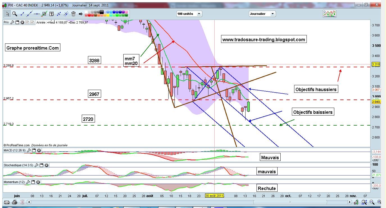The width and height of the screenshot is (386, 208).
Task: Activate the magnifying glass zoom tool
Action: click(x=15, y=14)
